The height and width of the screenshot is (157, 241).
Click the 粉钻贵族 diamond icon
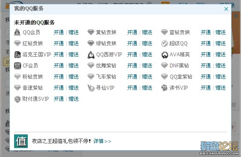click(x=17, y=77)
